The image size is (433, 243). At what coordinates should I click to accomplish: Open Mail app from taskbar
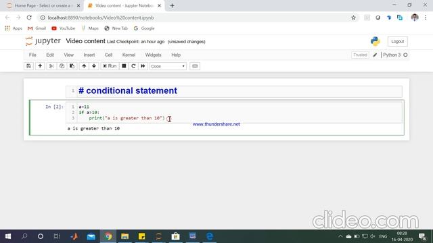[x=91, y=236]
